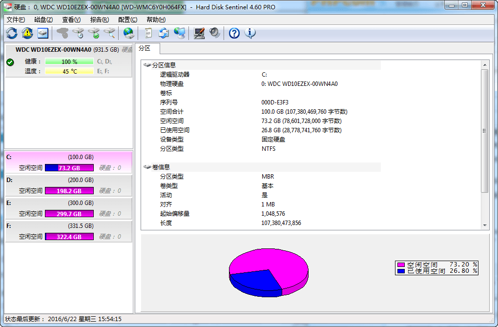Click the hard disk panel toolbar icon
Screen dimensions: 498x327
[x=43, y=33]
